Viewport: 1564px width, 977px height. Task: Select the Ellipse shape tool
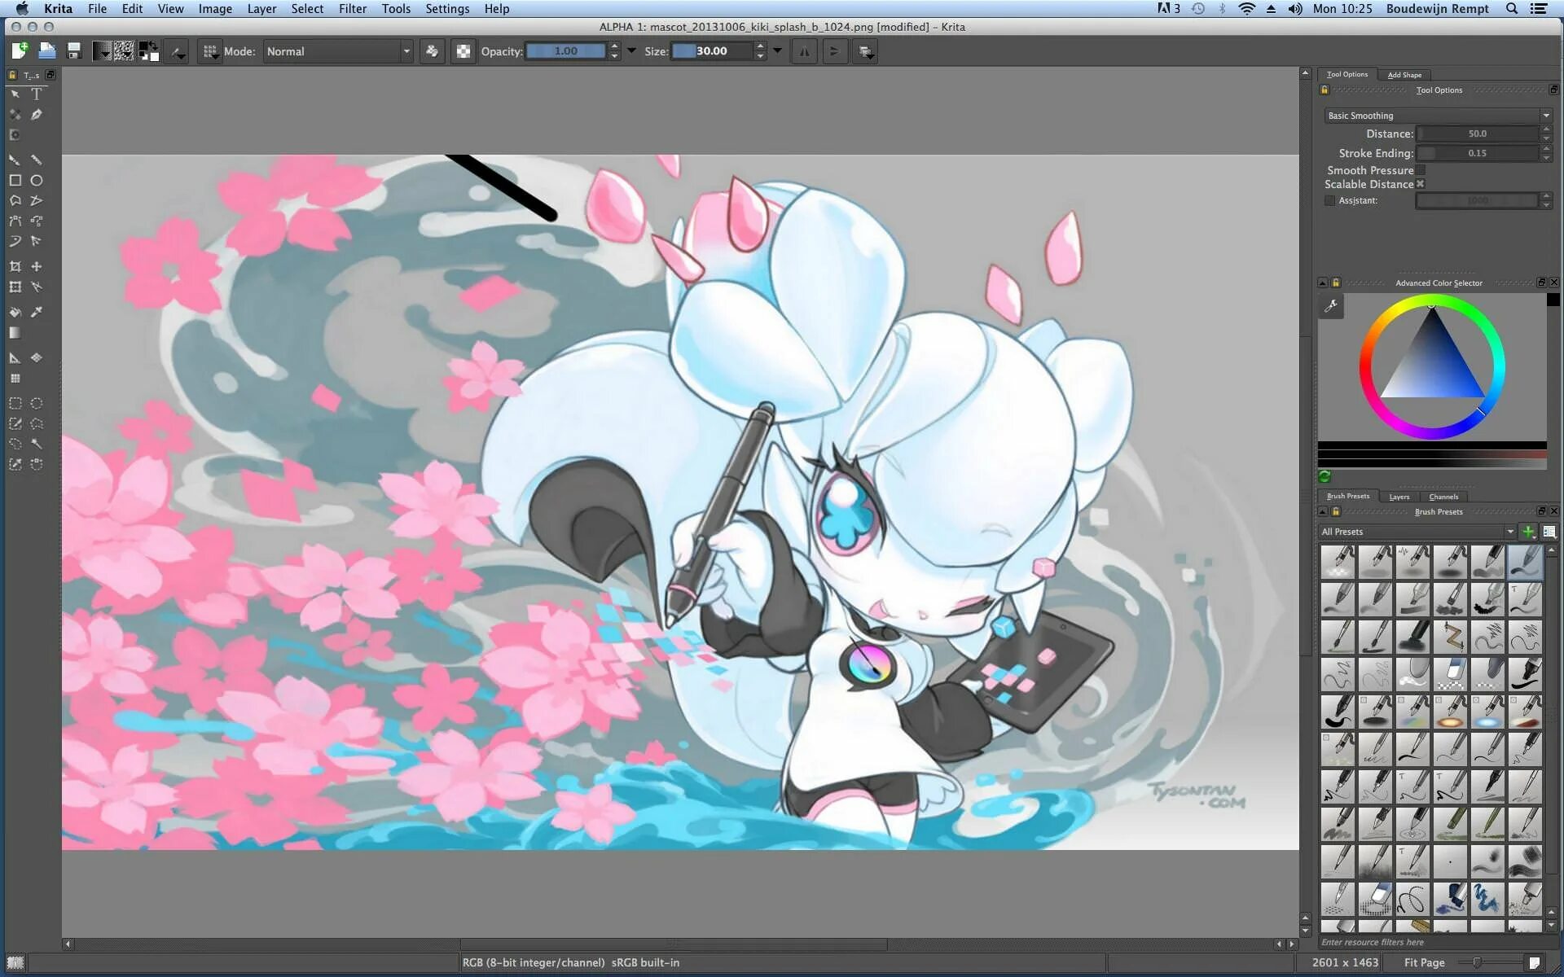point(36,181)
